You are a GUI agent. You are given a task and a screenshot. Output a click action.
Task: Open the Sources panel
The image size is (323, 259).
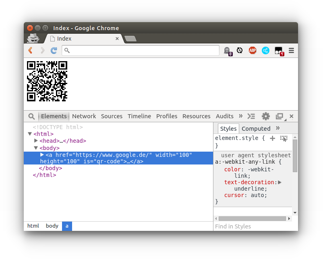coord(112,116)
